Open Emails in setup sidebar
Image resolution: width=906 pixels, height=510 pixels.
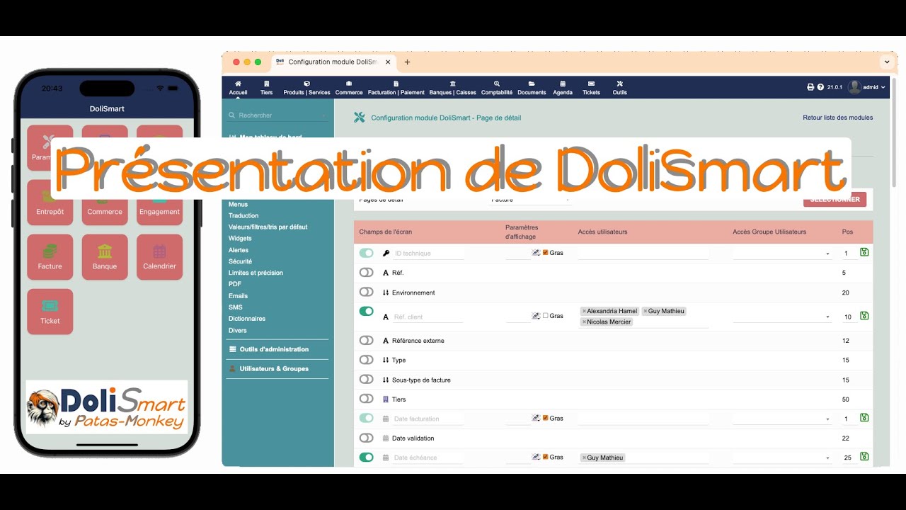point(238,296)
